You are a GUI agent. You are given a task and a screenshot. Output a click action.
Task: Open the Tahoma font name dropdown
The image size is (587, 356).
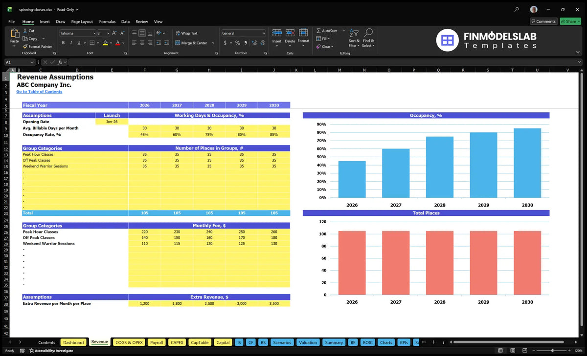[x=93, y=33]
